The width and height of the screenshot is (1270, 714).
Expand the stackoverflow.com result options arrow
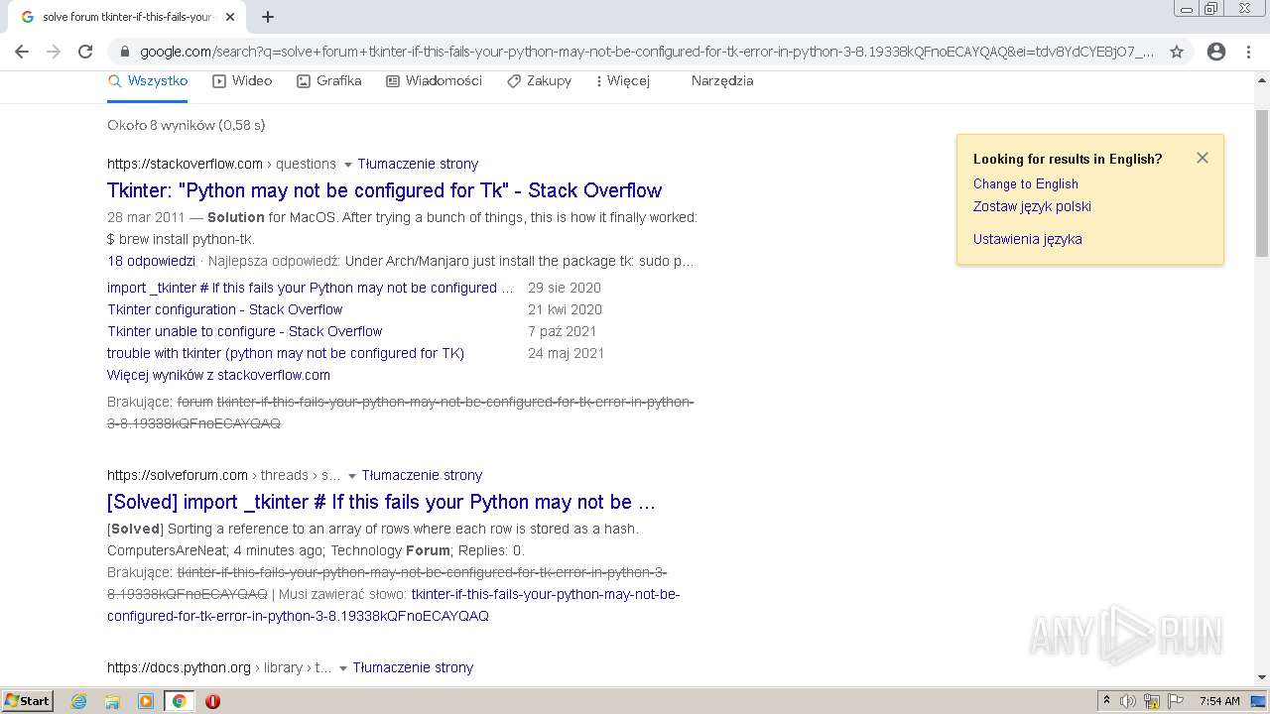point(347,165)
